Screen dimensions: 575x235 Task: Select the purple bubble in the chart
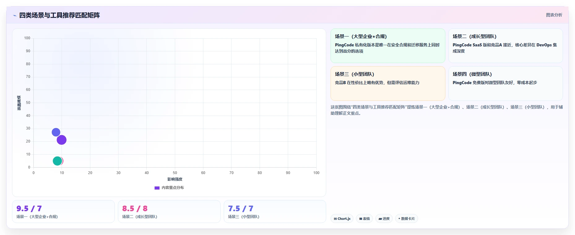pyautogui.click(x=62, y=140)
